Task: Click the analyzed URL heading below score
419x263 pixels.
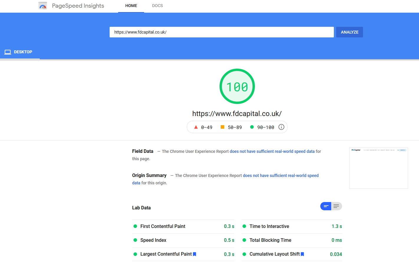Action: click(237, 114)
